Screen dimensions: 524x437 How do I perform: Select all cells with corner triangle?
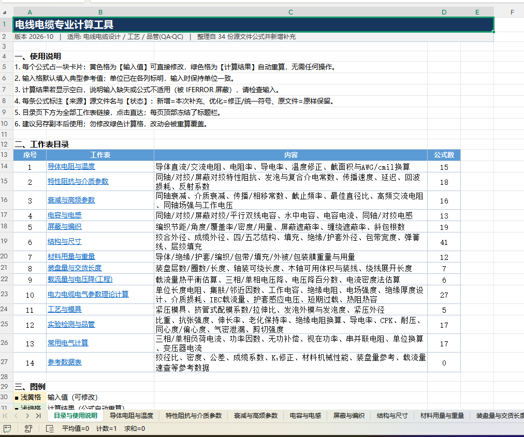pos(5,12)
